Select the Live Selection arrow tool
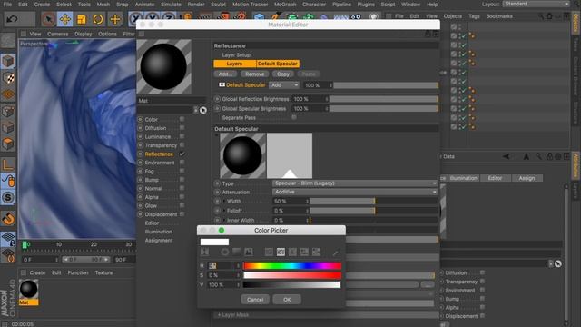Viewport: 581px width, 327px height. click(48, 19)
